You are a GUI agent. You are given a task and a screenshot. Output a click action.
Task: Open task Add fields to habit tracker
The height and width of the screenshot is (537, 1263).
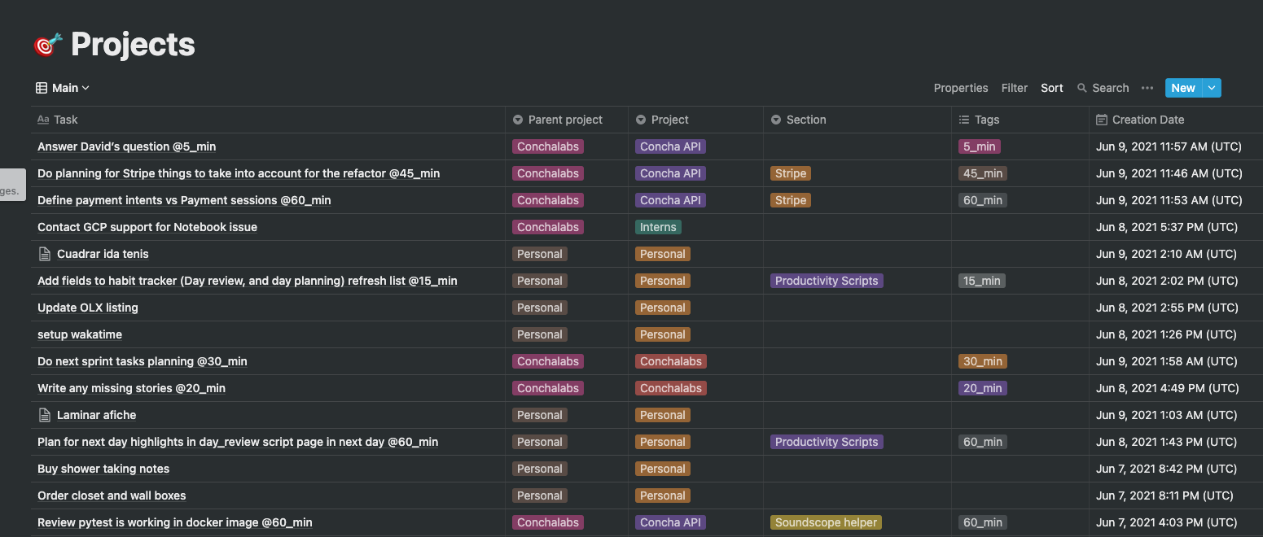(x=248, y=281)
